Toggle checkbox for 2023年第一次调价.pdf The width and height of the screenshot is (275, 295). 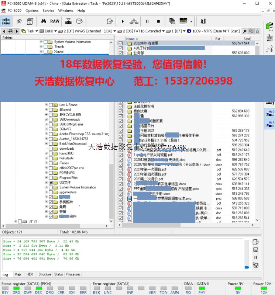tap(121, 169)
